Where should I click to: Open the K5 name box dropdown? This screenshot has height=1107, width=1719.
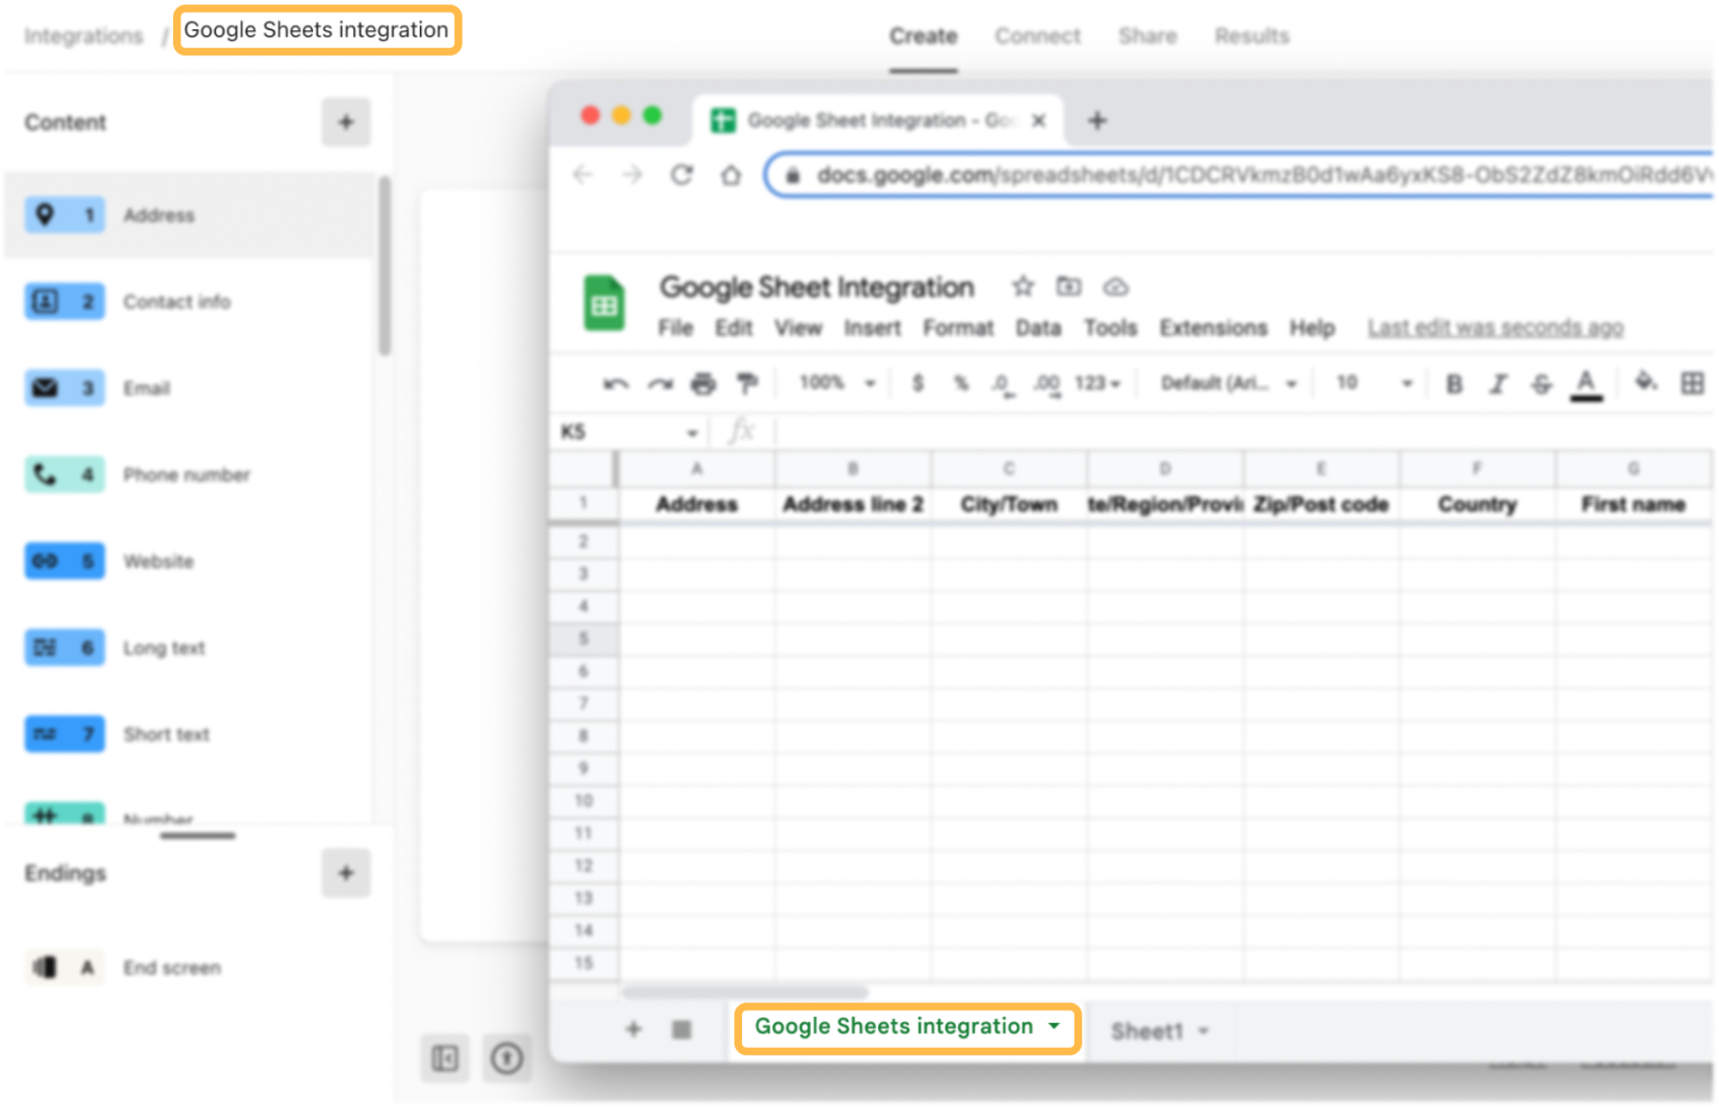tap(692, 433)
